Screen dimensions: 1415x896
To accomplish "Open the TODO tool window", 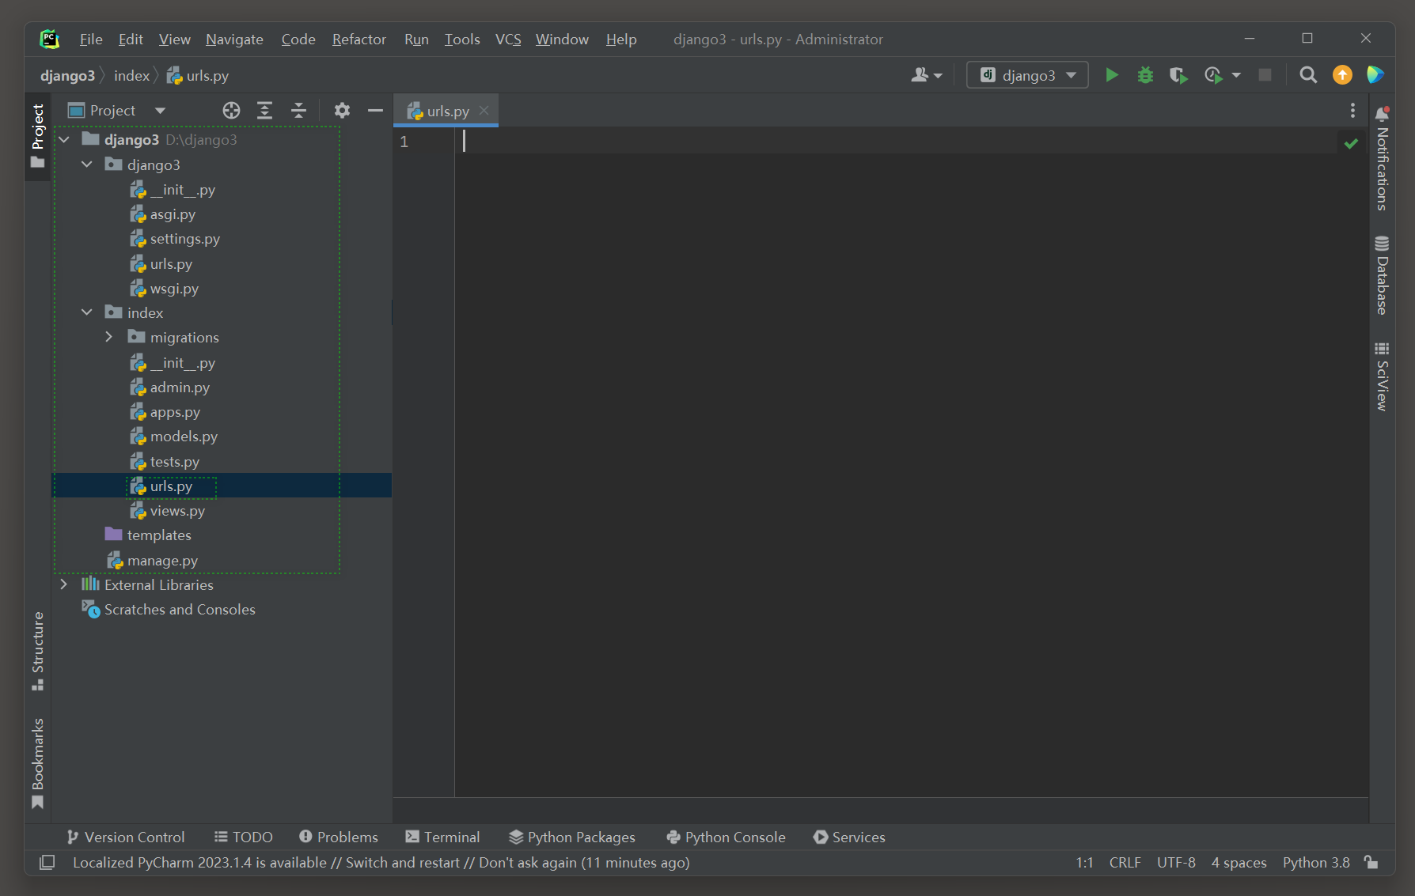I will [x=244, y=837].
